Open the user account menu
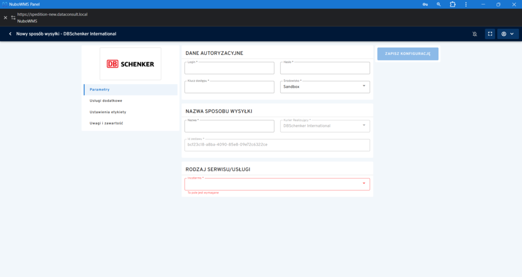The height and width of the screenshot is (277, 522). tap(508, 34)
